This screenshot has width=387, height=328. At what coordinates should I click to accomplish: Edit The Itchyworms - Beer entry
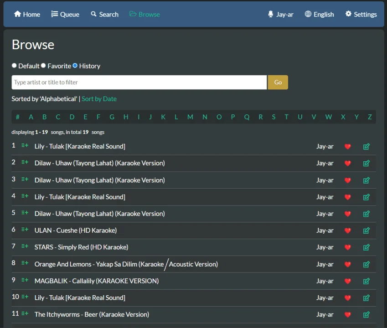[366, 314]
